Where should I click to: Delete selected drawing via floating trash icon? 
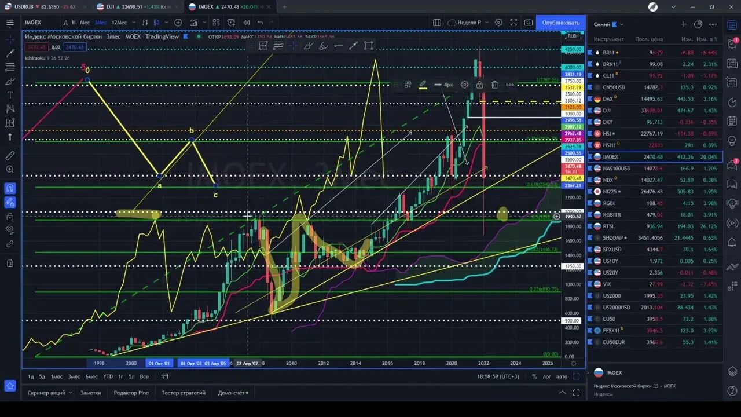[494, 85]
